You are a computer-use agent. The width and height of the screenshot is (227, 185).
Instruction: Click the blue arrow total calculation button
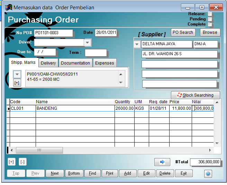[162, 162]
